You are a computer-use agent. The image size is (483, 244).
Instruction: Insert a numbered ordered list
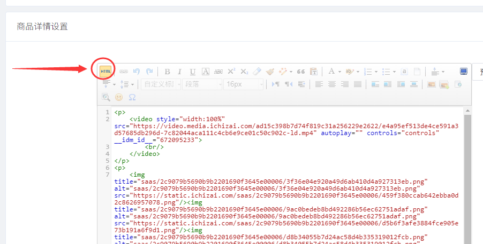coord(368,72)
